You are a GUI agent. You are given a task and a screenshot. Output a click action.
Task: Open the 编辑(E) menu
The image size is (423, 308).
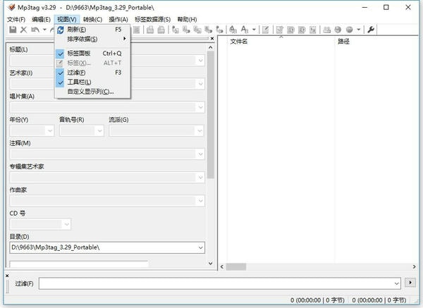tap(41, 20)
